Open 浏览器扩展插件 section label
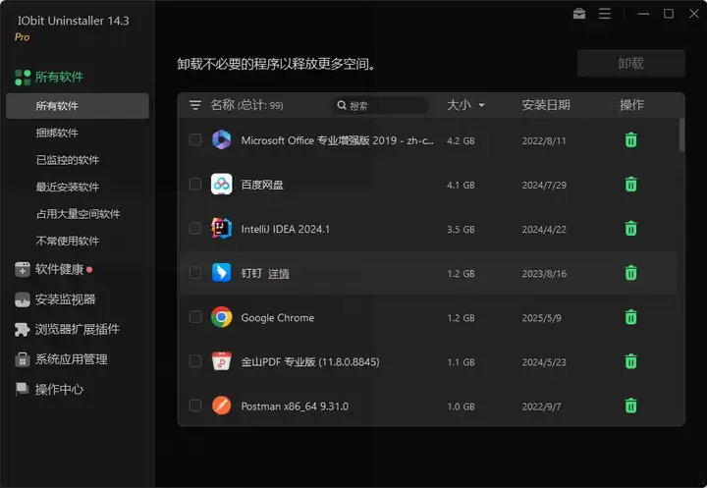 coord(78,329)
